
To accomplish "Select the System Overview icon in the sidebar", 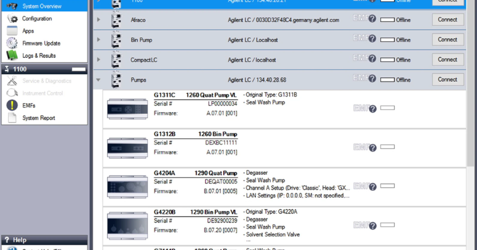I will [x=12, y=6].
